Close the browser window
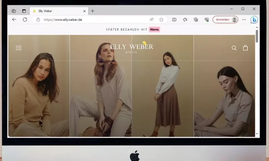The width and height of the screenshot is (269, 161). coord(254,9)
